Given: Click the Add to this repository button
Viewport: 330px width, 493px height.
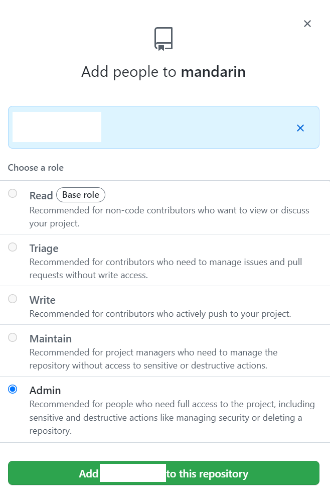Looking at the screenshot, I should click(x=163, y=473).
